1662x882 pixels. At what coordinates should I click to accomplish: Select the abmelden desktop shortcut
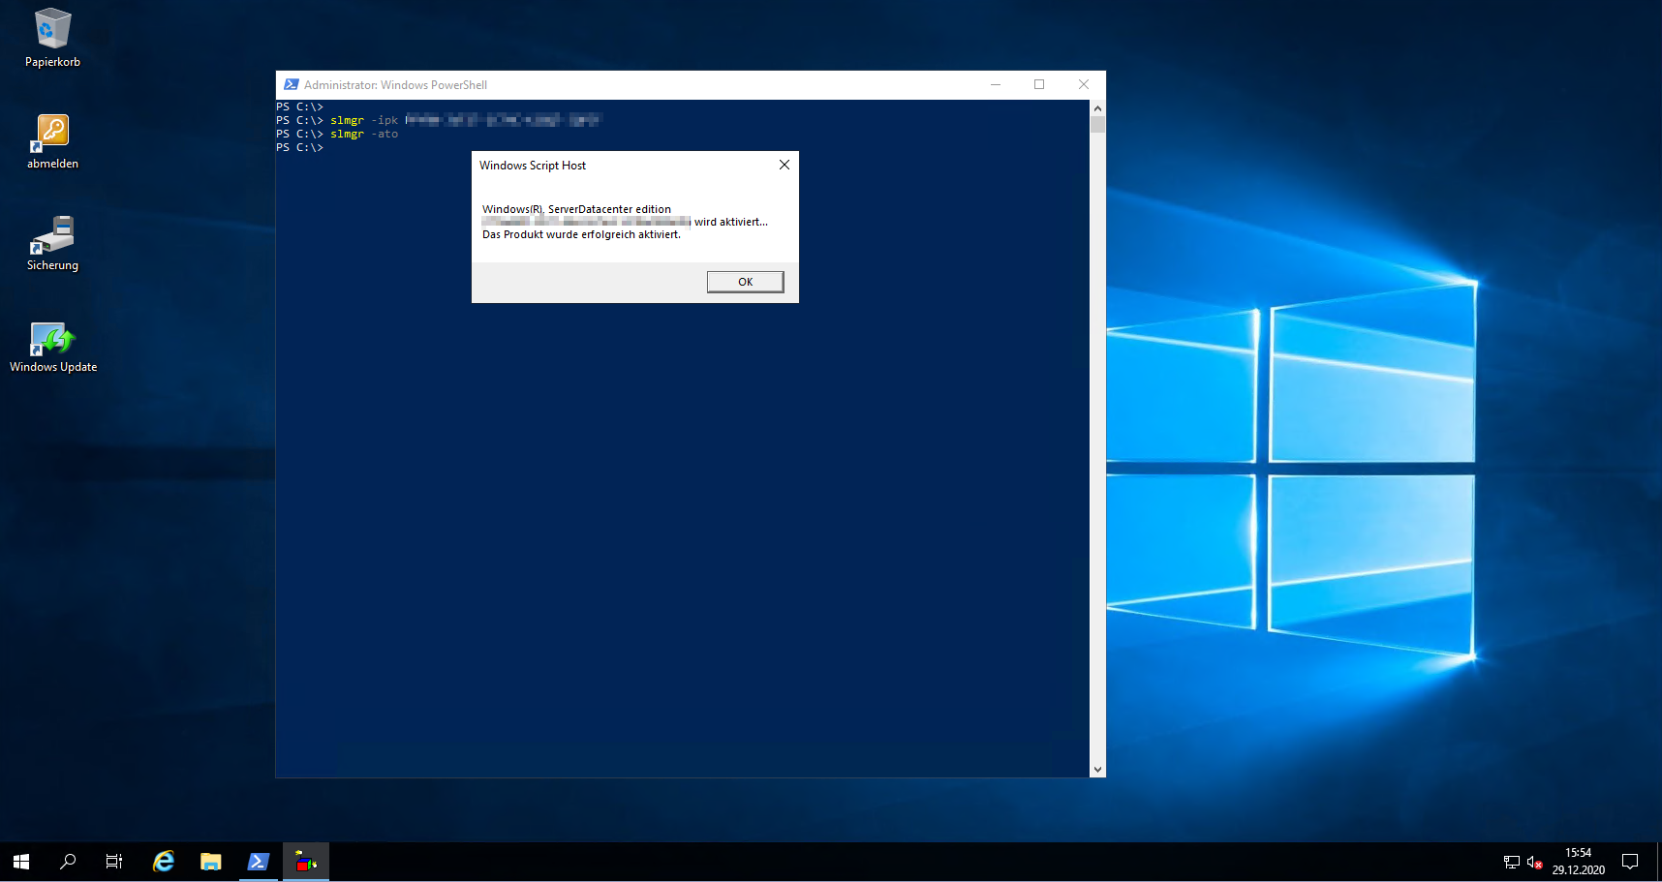(x=52, y=141)
